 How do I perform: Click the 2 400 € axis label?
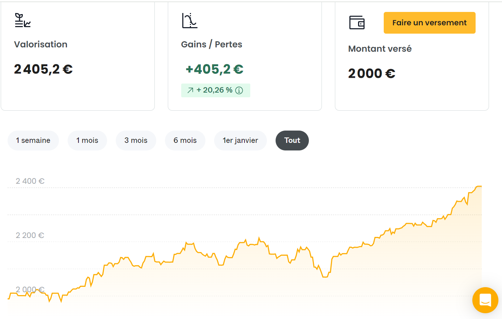click(30, 181)
